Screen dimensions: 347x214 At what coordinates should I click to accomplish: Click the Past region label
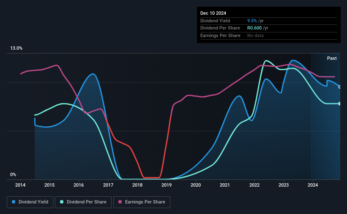(332, 58)
